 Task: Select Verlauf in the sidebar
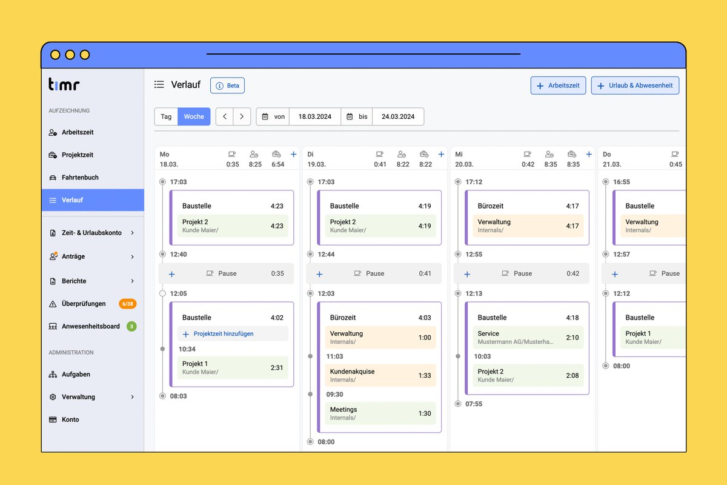click(x=93, y=200)
